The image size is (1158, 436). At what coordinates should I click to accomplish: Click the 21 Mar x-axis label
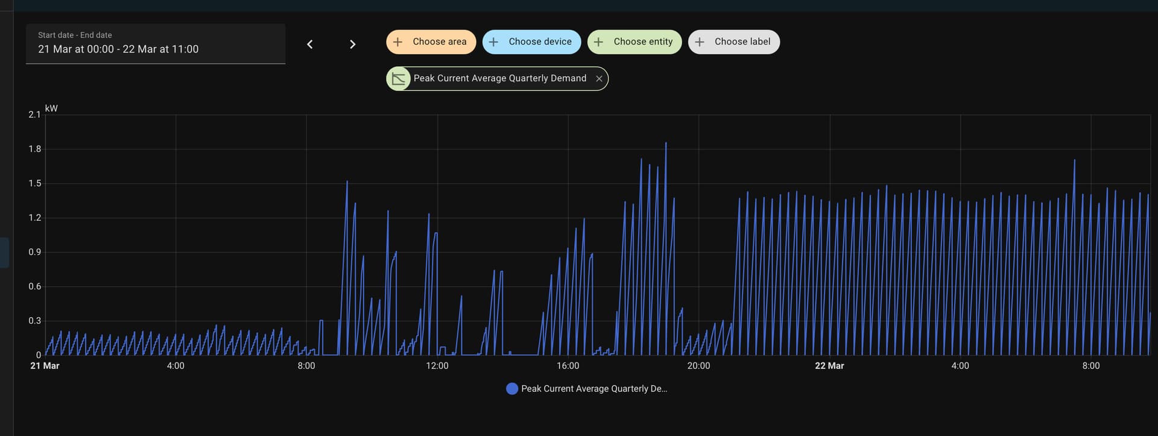(45, 366)
